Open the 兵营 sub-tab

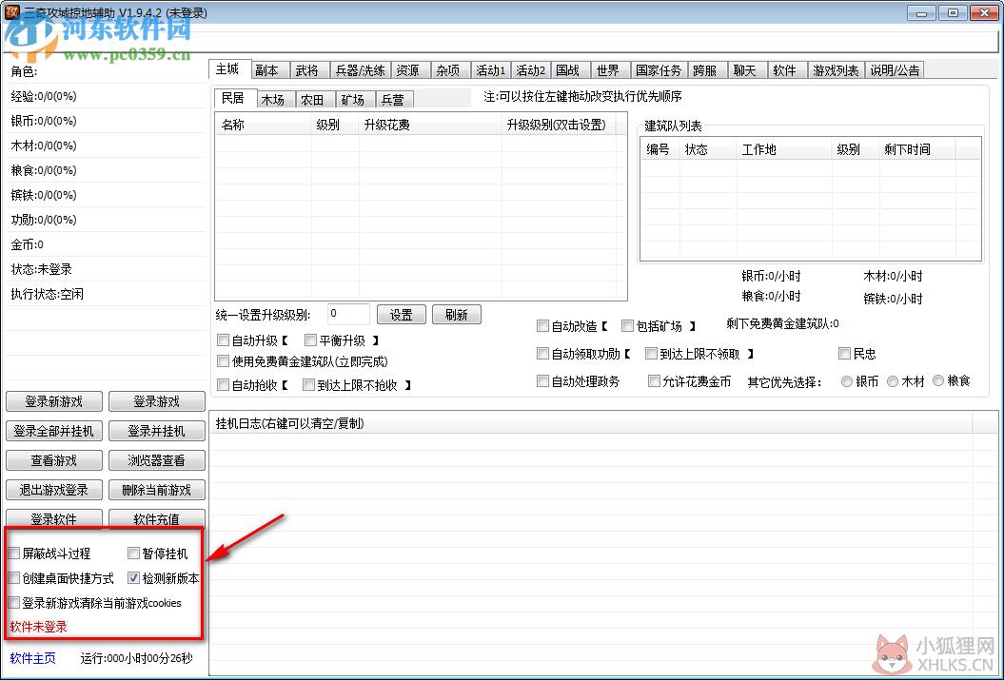click(x=393, y=100)
